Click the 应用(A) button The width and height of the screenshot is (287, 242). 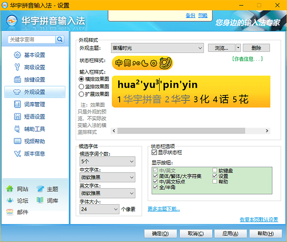click(x=230, y=234)
